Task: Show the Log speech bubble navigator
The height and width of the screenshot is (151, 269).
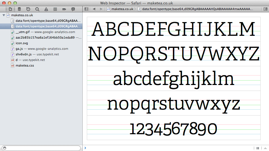Action: point(73,9)
